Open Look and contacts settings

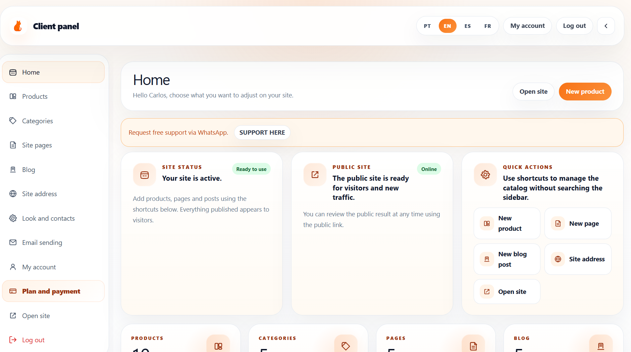pos(53,218)
